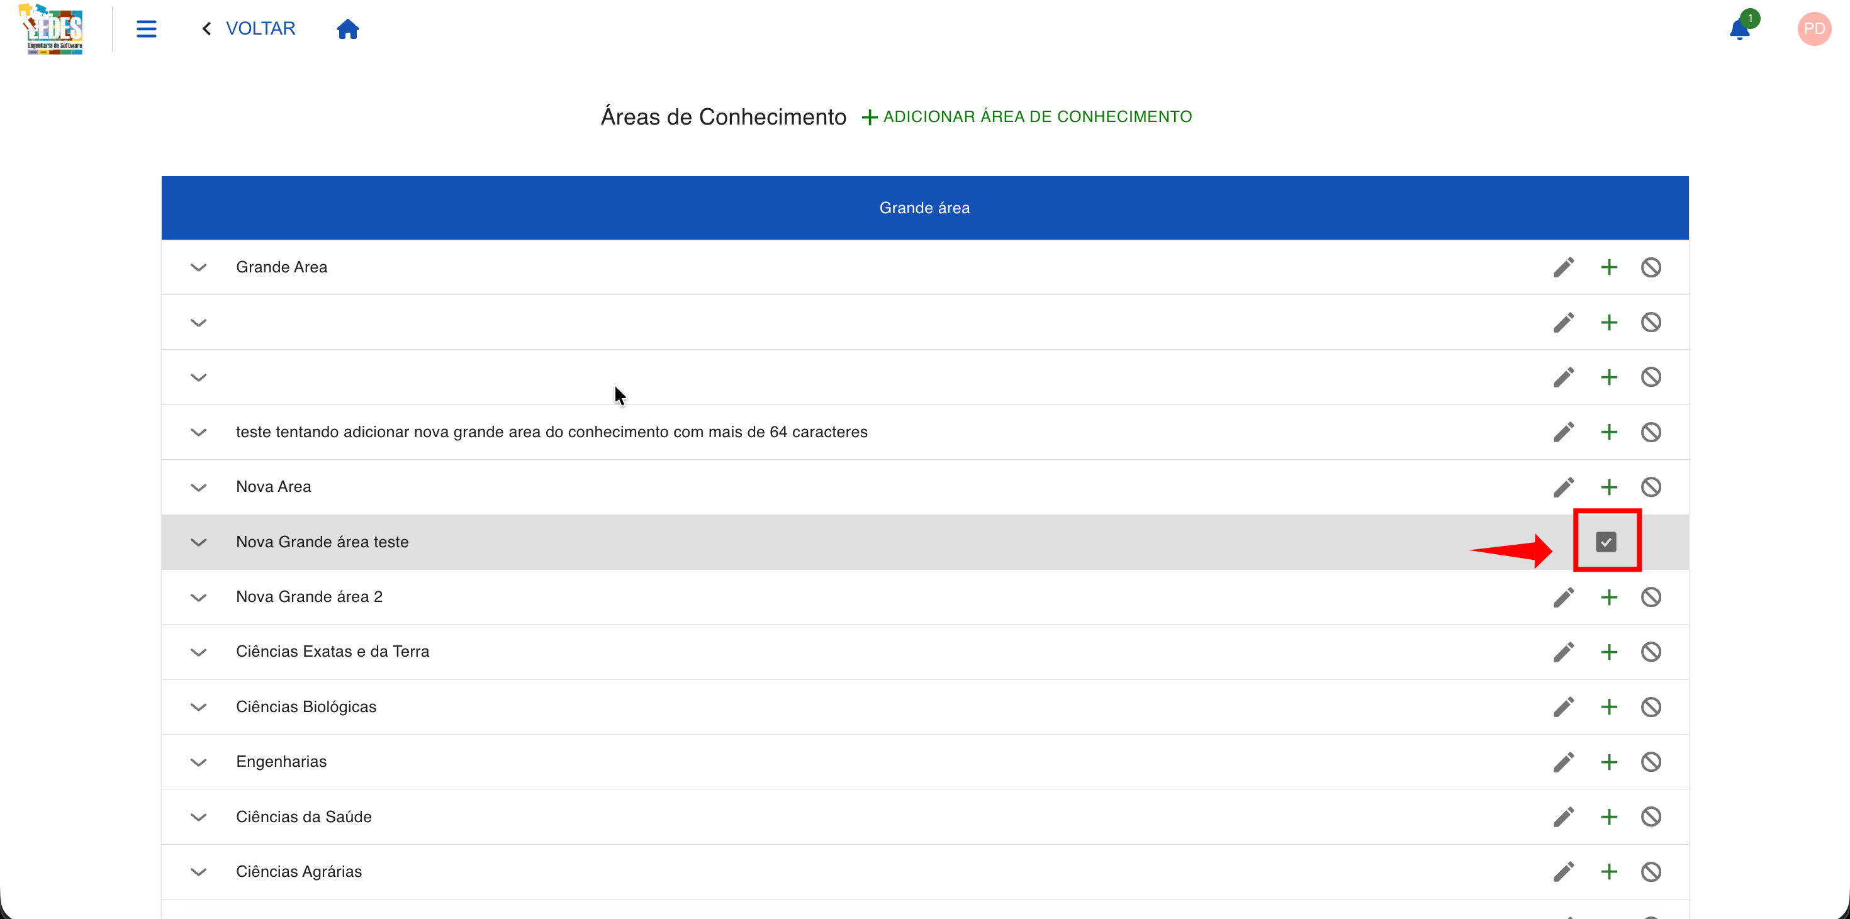Expand the Grande Area row
1850x919 pixels.
click(x=199, y=266)
